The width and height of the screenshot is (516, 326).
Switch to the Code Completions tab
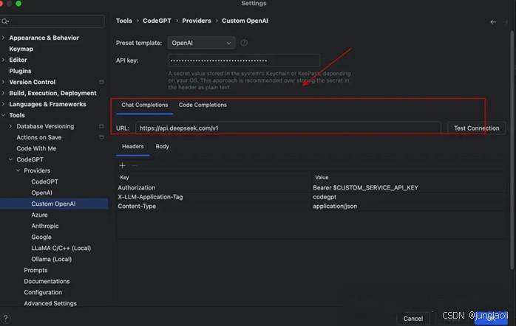(x=203, y=105)
